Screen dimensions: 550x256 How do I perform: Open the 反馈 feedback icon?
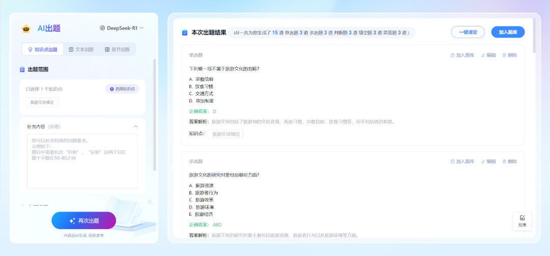click(x=522, y=218)
